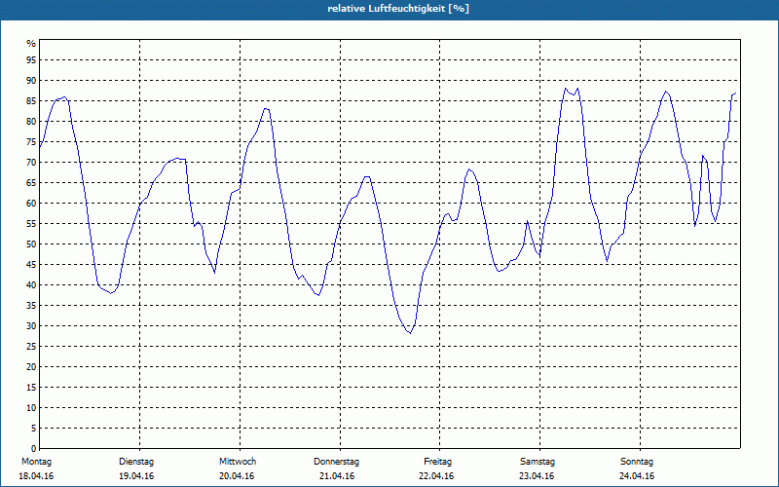779x487 pixels.
Task: Click the 55 y-axis value
Action: coord(31,224)
